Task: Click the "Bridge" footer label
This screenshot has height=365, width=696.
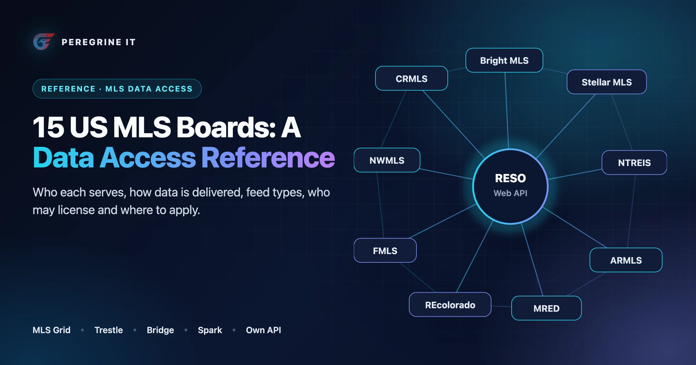Action: click(x=160, y=330)
